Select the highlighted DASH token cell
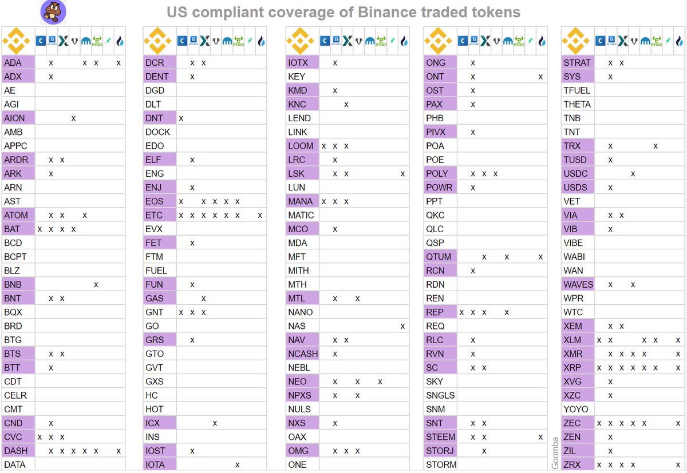The image size is (687, 473). coord(19,451)
